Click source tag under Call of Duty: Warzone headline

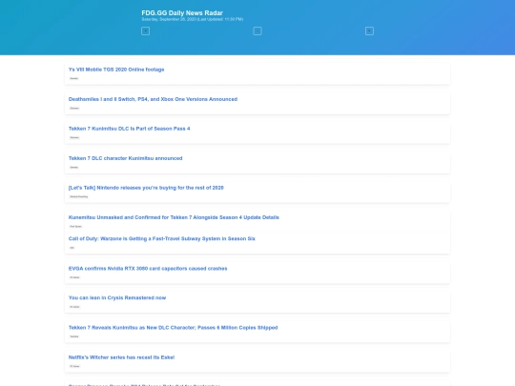72,248
